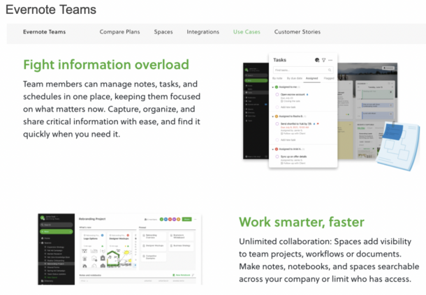Click Add new task under Assigned to Rasha B.
426x295 pixels.
[x=288, y=140]
